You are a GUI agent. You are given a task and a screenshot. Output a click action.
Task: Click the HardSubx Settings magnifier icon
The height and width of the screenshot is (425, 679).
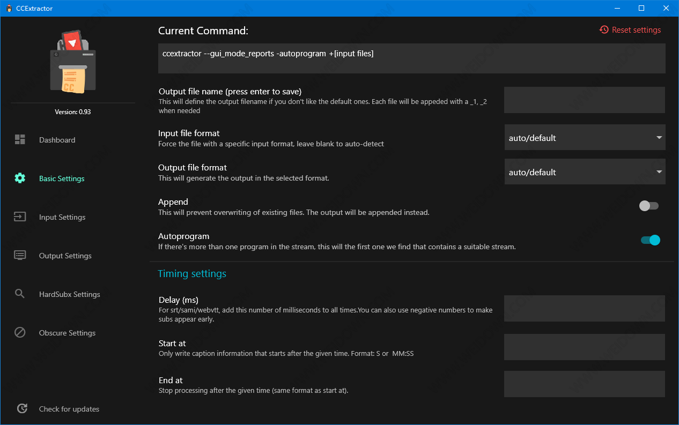[20, 294]
